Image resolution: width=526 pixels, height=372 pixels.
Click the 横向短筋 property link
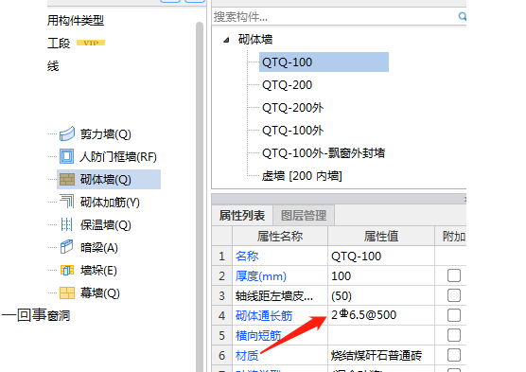[258, 335]
